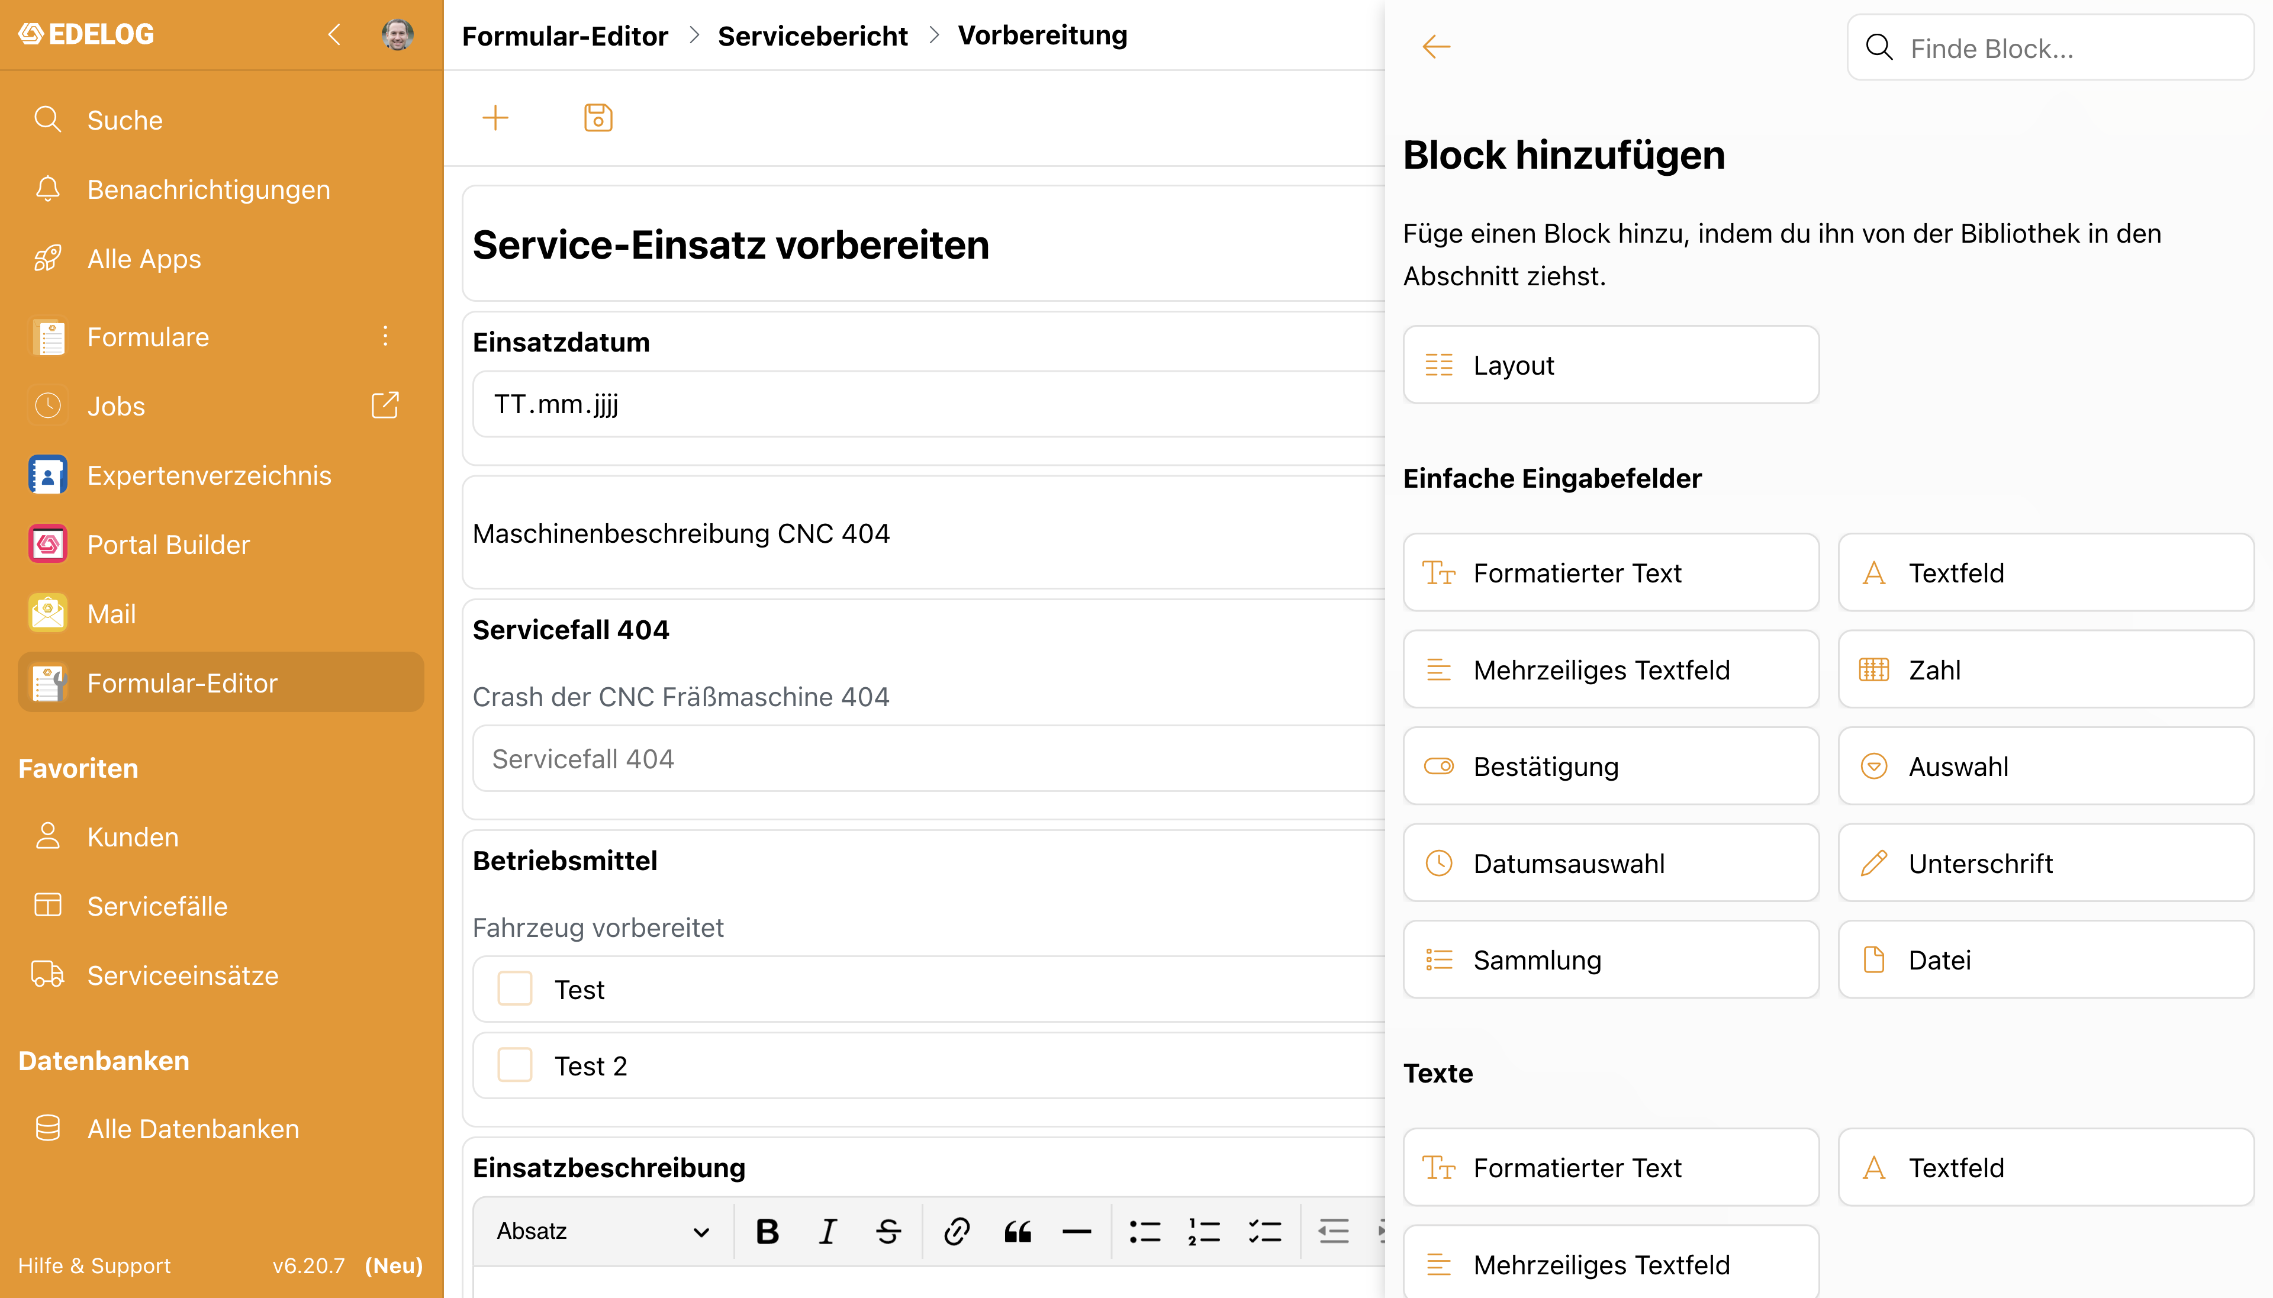Click the save disk icon
Viewport: 2273px width, 1298px height.
[x=598, y=118]
